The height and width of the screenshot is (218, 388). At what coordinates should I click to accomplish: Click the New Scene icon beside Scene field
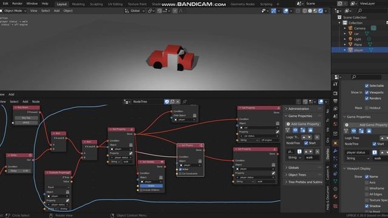pos(340,4)
